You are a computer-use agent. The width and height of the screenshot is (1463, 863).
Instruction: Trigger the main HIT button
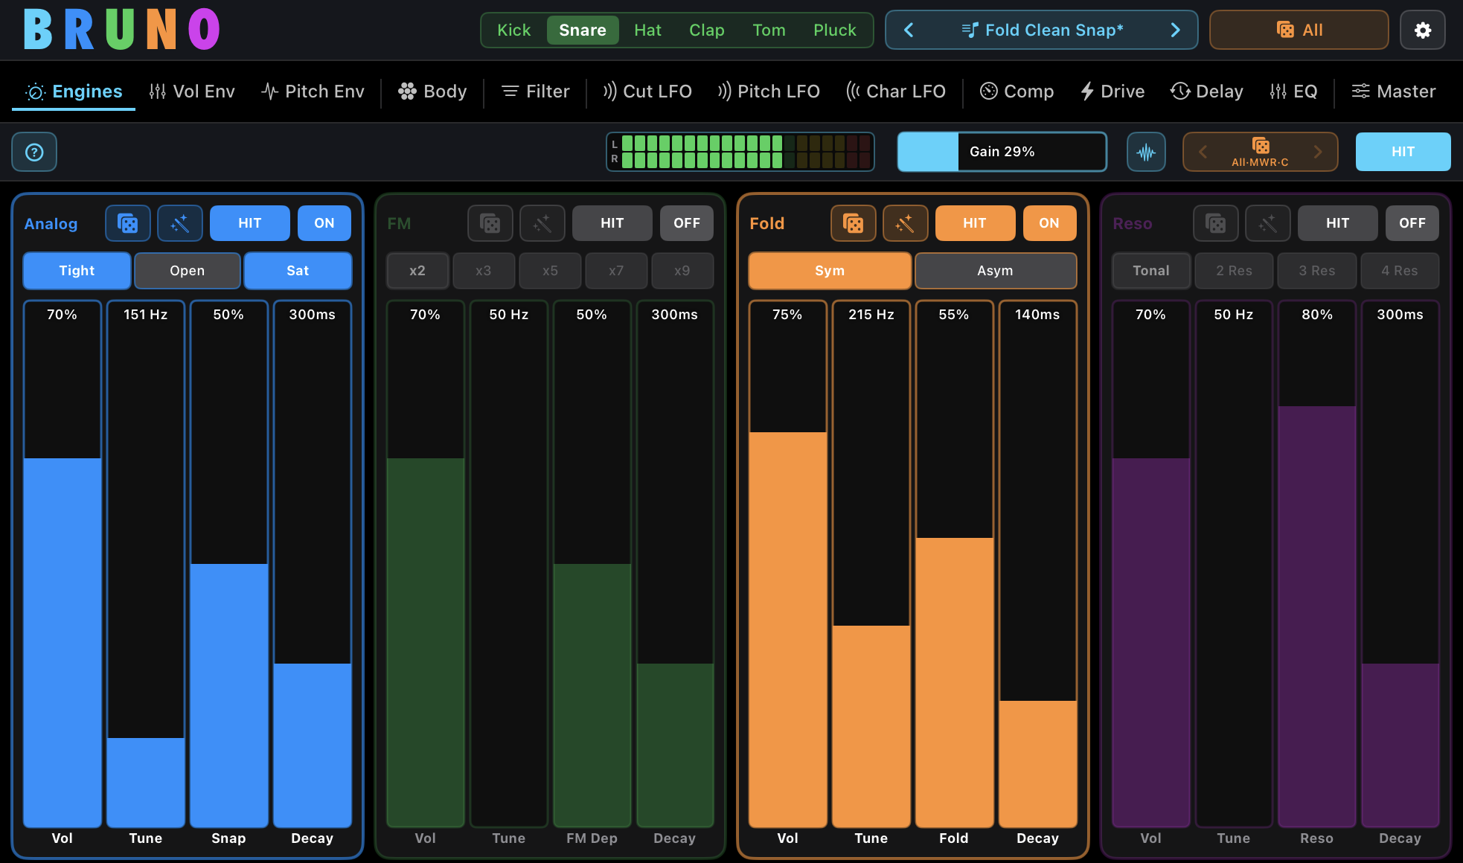1403,152
